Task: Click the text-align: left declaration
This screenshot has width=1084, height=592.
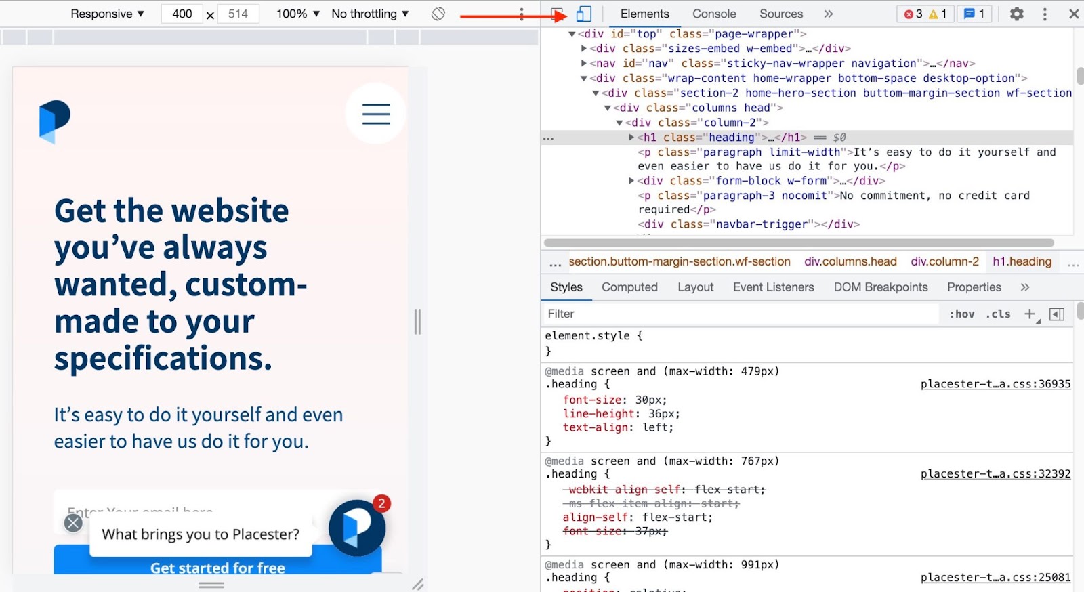Action: pyautogui.click(x=618, y=427)
